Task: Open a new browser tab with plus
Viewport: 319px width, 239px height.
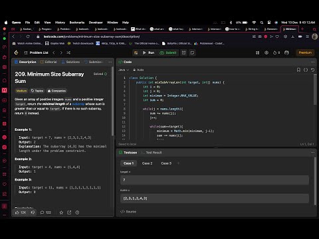Action: 302,29
